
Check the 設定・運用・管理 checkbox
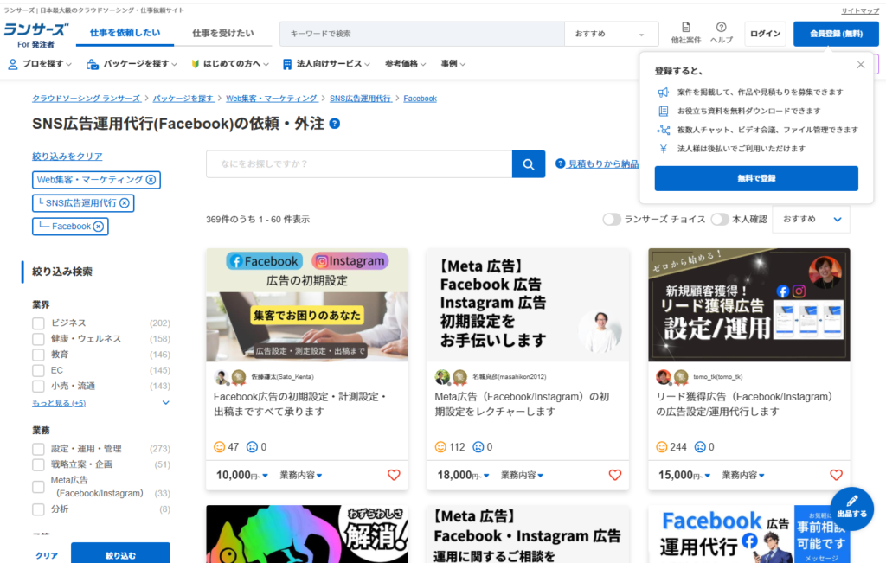38,449
